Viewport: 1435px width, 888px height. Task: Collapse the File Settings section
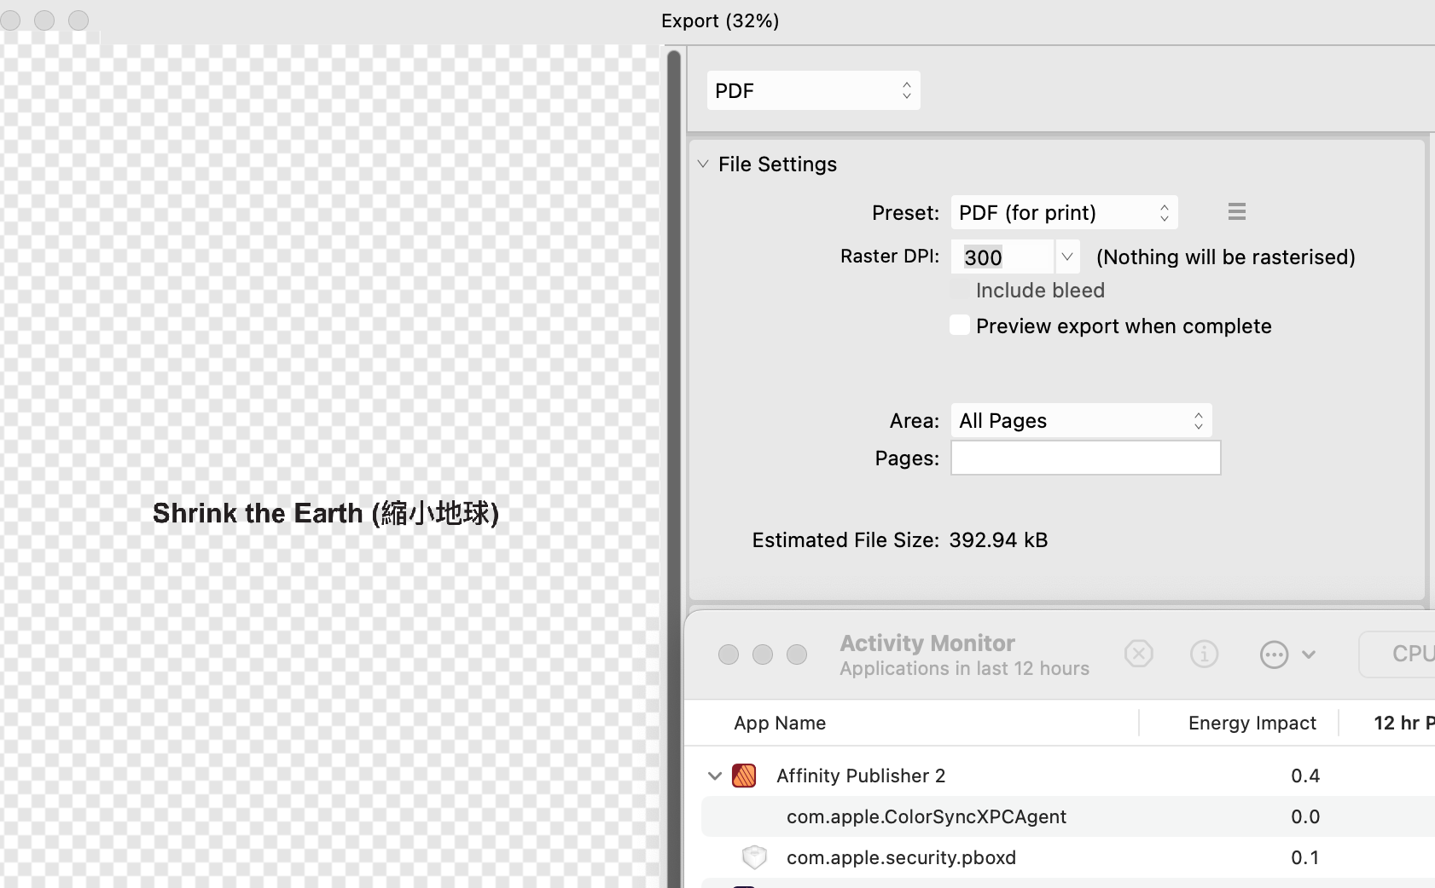coord(703,164)
